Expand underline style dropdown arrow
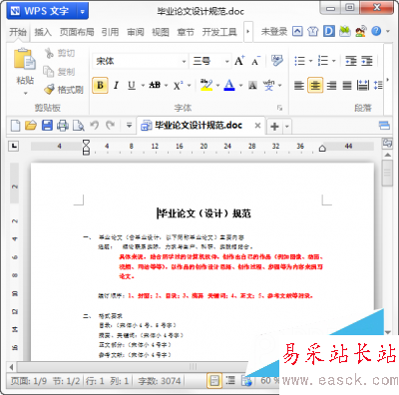The height and width of the screenshot is (395, 399). click(x=143, y=86)
